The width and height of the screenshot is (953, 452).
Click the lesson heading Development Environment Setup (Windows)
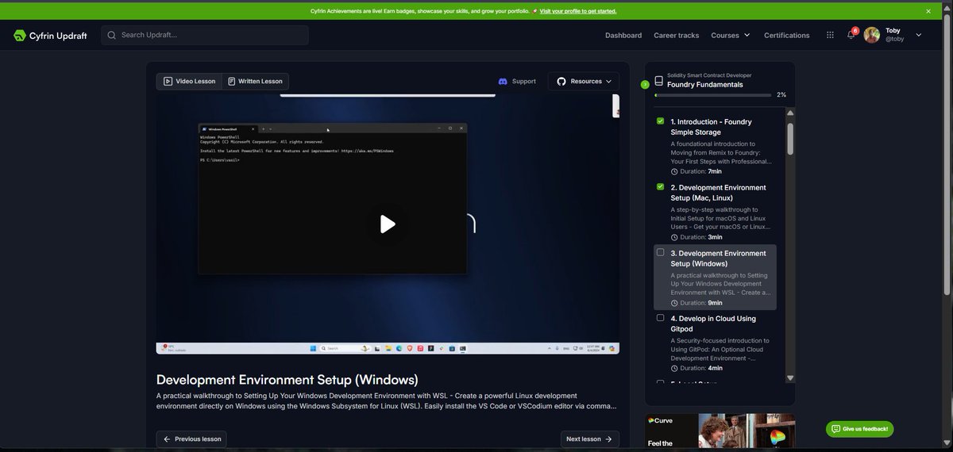point(287,380)
